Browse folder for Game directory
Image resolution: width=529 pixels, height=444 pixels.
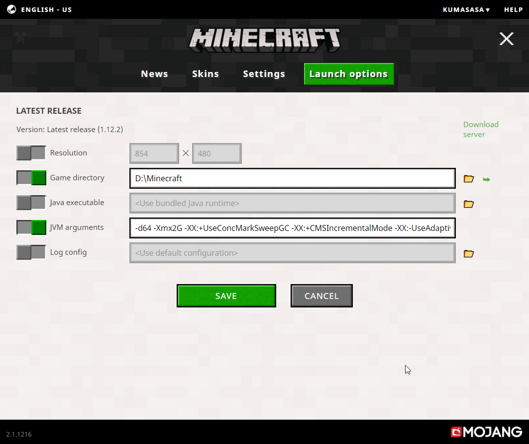point(469,179)
